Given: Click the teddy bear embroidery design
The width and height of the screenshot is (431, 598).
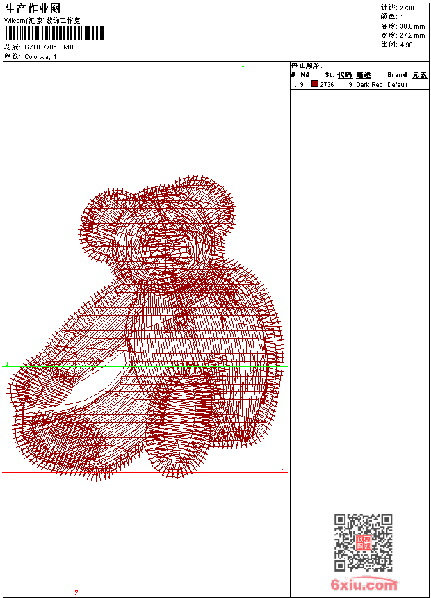Looking at the screenshot, I should pos(145,327).
